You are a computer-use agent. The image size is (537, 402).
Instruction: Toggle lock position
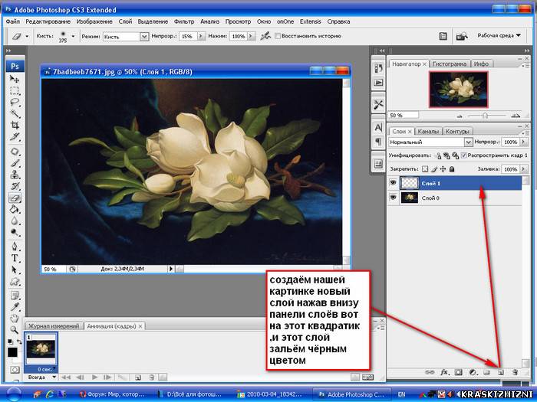pyautogui.click(x=443, y=169)
